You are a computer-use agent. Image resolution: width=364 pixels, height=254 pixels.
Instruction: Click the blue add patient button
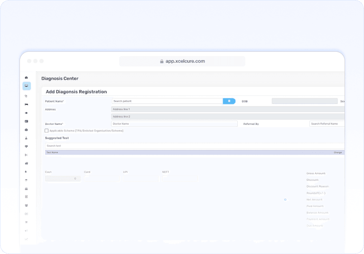pos(229,101)
